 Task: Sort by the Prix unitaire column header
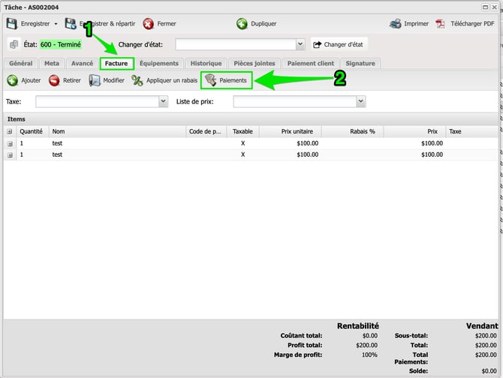[x=291, y=131]
